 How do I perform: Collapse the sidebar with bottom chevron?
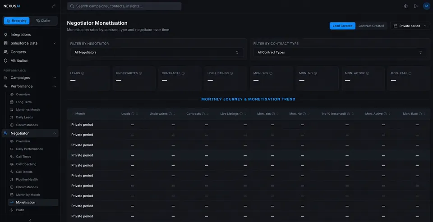(30, 220)
